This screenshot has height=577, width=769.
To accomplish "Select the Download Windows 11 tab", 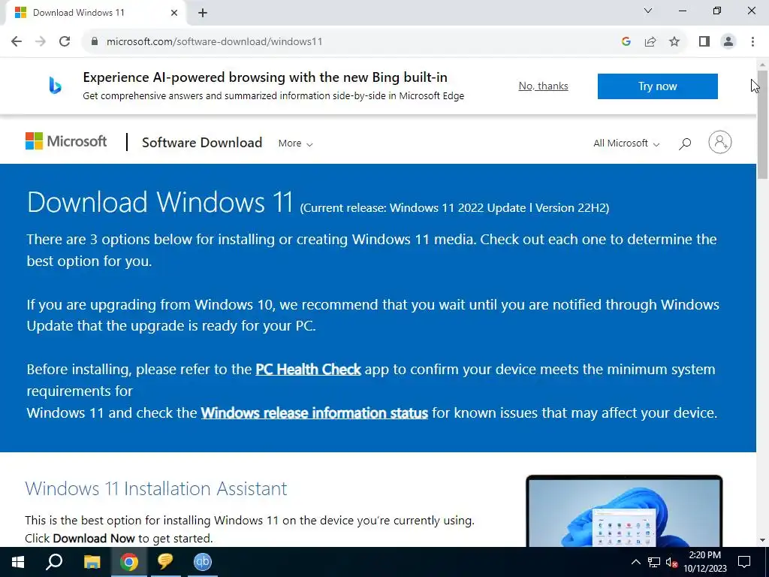I will (95, 13).
